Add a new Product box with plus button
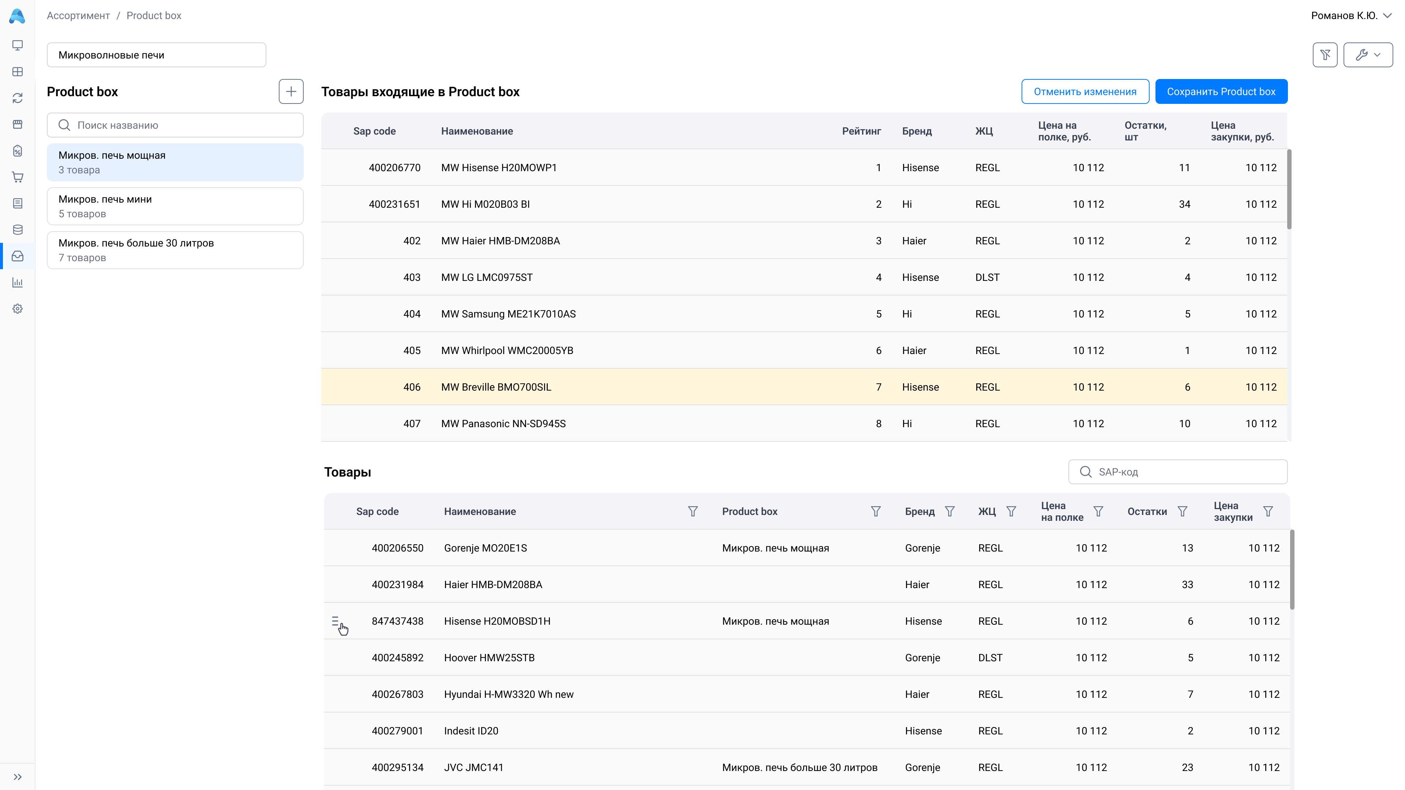The width and height of the screenshot is (1405, 790). 291,91
